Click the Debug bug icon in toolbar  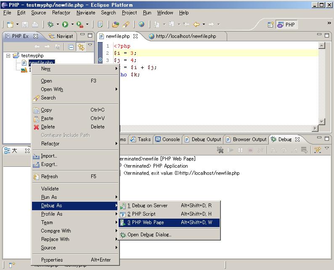click(x=50, y=25)
